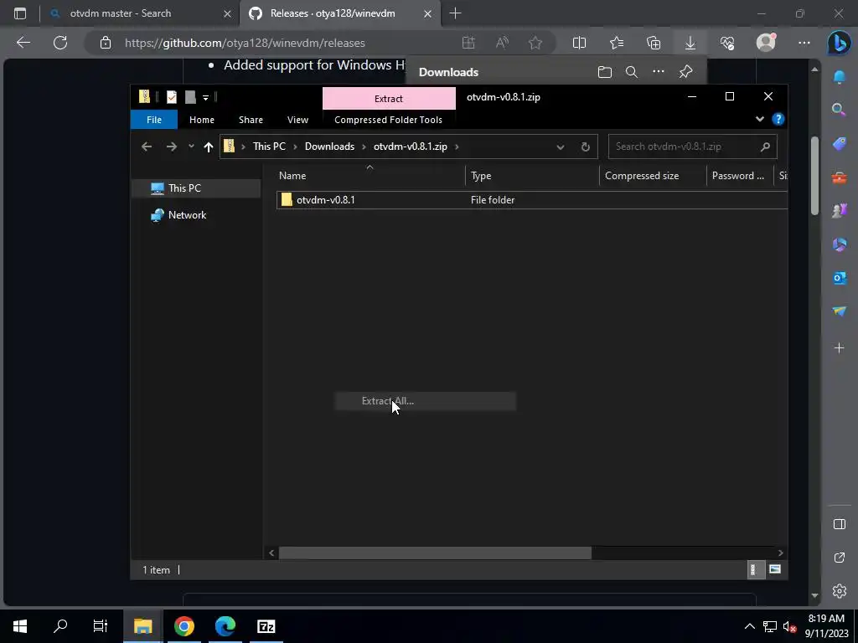The height and width of the screenshot is (643, 858).
Task: Reload the GitHub releases page
Action: [60, 43]
